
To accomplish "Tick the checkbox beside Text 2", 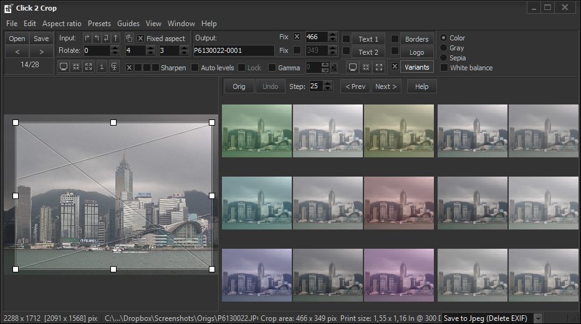I will pyautogui.click(x=346, y=50).
